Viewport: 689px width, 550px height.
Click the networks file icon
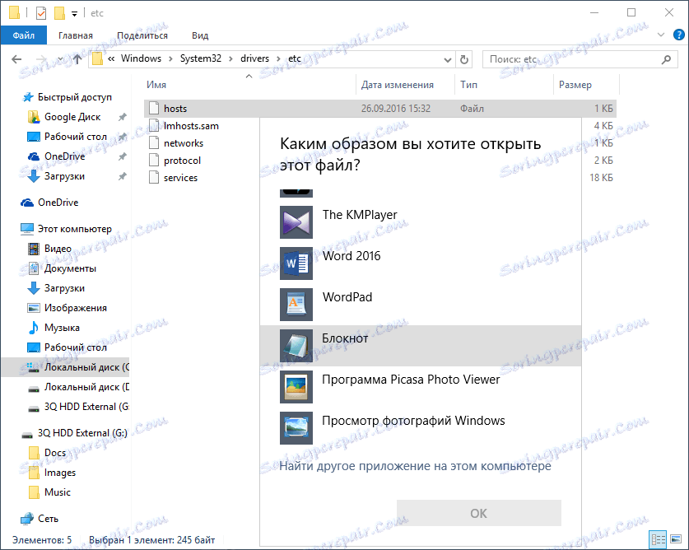point(154,143)
